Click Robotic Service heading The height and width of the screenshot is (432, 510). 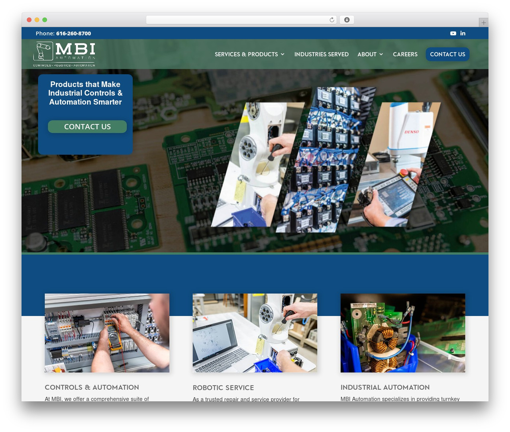[x=223, y=388]
